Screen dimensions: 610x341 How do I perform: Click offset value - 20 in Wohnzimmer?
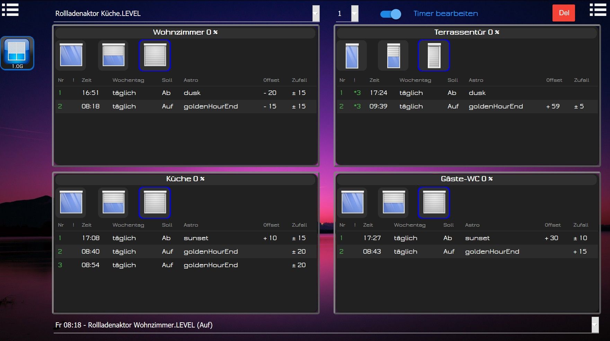270,93
